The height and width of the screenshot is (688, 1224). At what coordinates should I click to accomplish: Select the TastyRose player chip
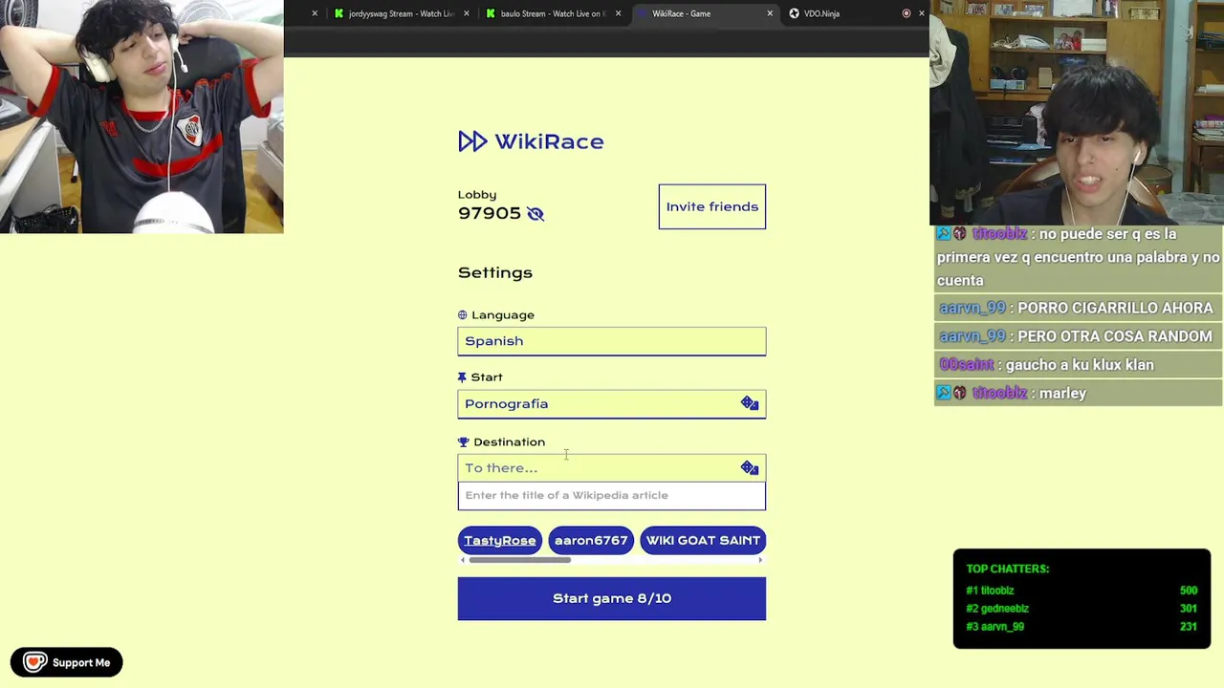tap(500, 540)
